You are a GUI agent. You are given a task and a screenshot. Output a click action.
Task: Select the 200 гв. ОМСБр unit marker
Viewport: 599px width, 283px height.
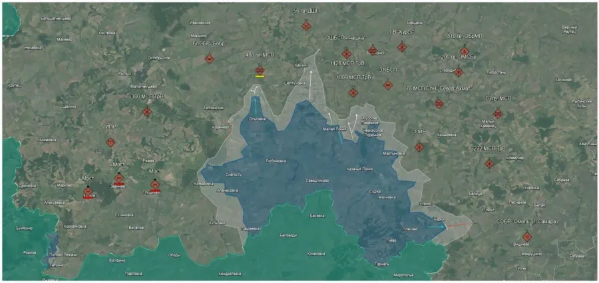coord(459,72)
